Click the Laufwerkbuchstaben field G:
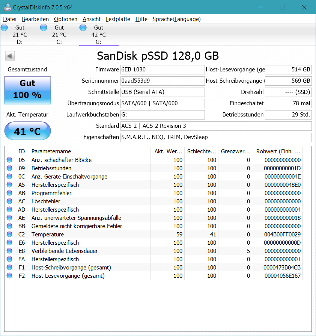Viewport: 316px width, 336px height. tap(163, 115)
